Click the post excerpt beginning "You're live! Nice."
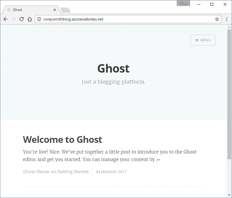The height and width of the screenshot is (198, 232). point(110,156)
